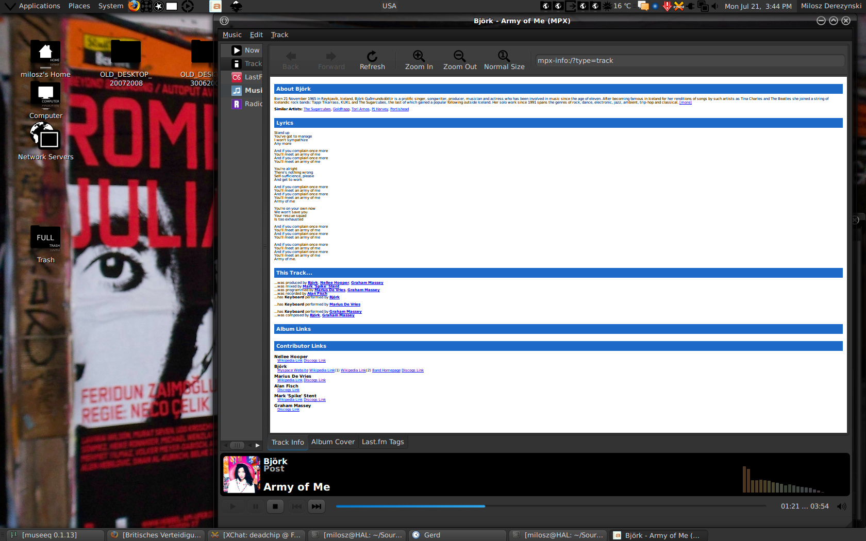The width and height of the screenshot is (866, 541).
Task: Zoom Out on the info page
Action: point(460,60)
